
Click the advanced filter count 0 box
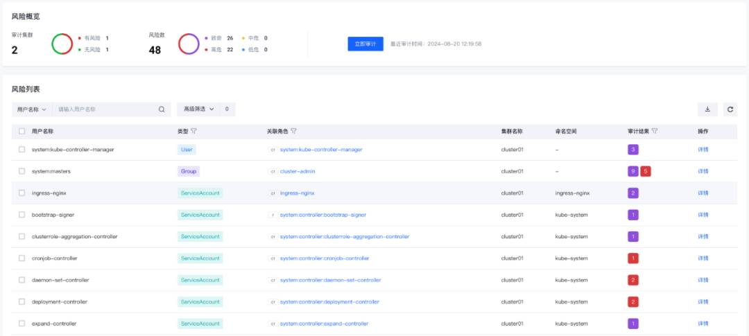coord(227,109)
